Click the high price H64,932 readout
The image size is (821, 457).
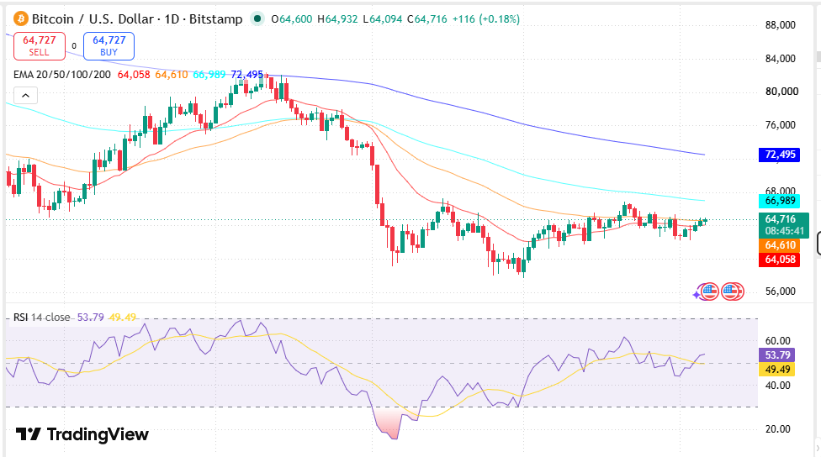[x=337, y=19]
